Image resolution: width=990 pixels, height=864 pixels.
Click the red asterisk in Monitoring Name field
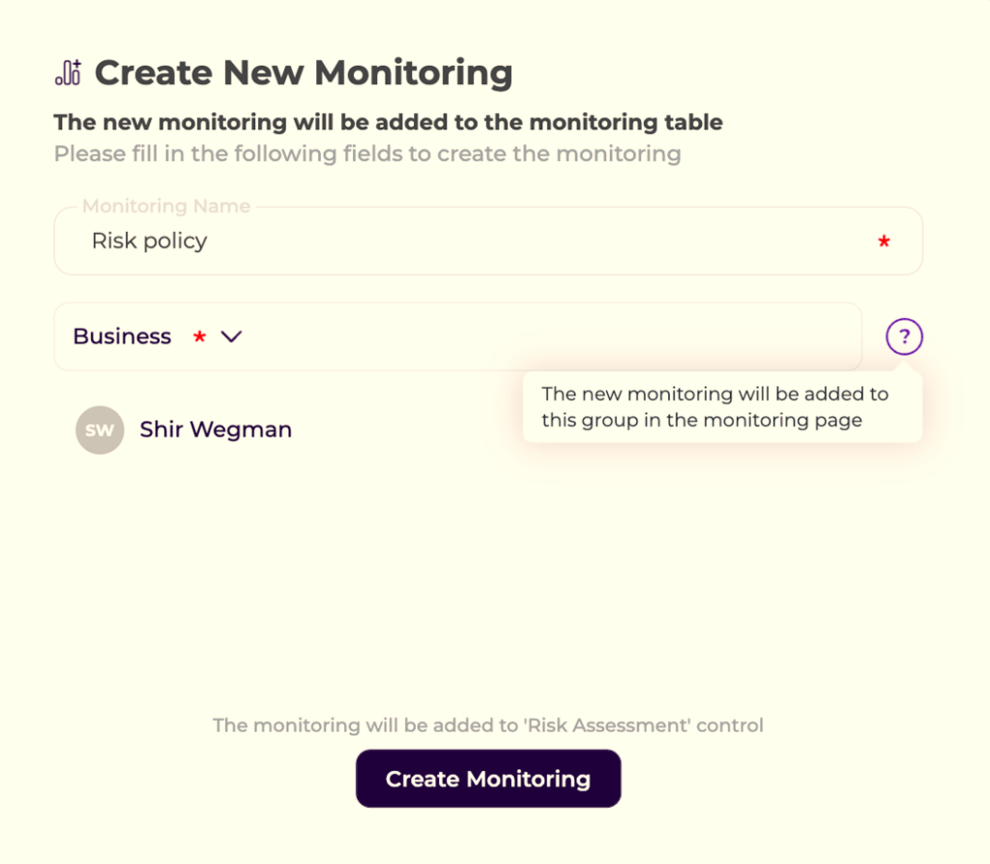(884, 242)
